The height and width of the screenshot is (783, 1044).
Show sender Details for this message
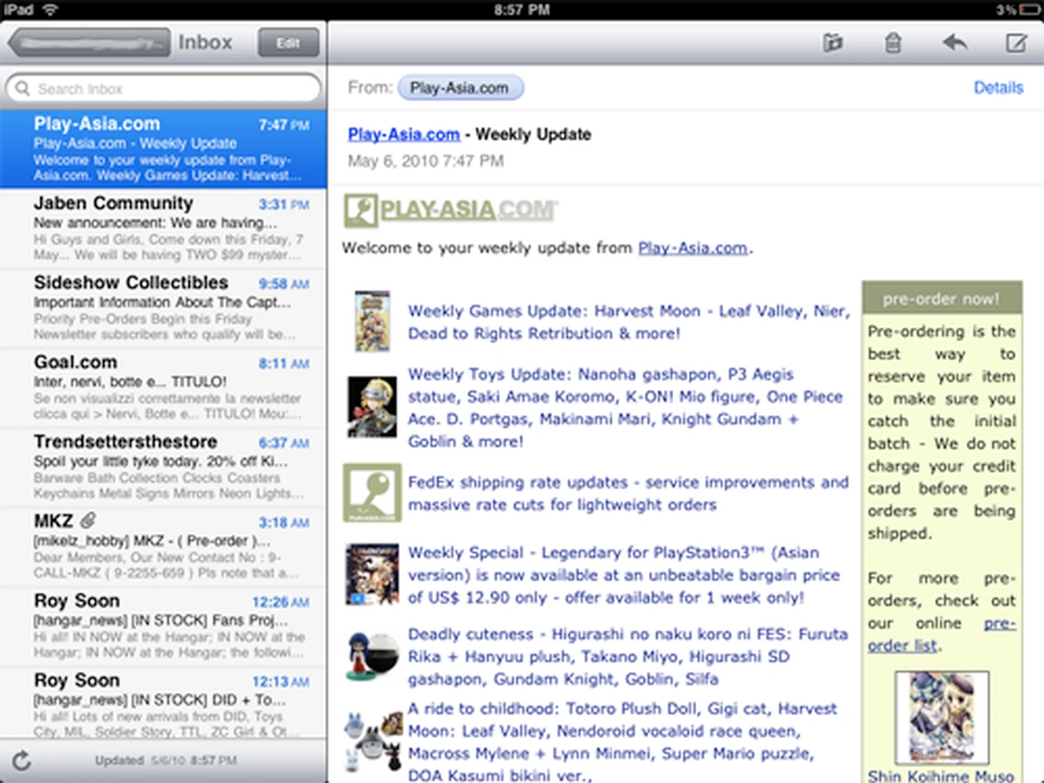coord(998,88)
